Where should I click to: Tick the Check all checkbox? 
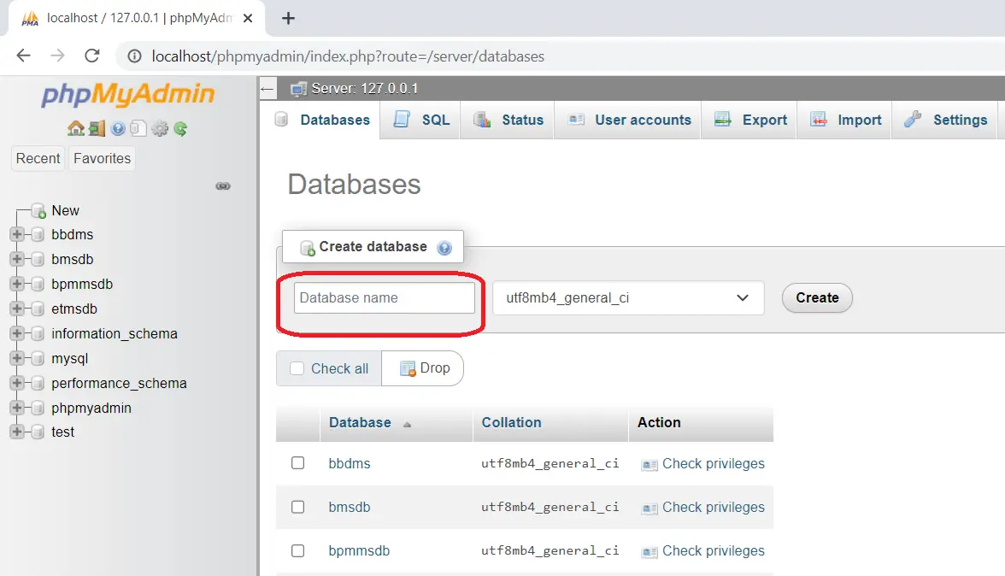pyautogui.click(x=297, y=368)
